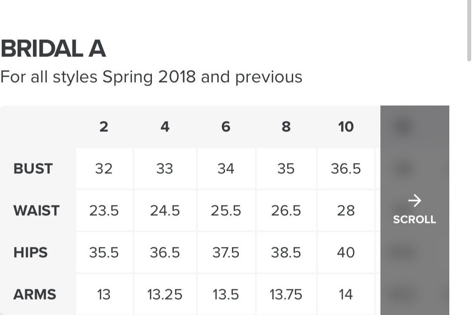Click the SCROLL overlay label
The width and height of the screenshot is (475, 315).
tap(414, 220)
